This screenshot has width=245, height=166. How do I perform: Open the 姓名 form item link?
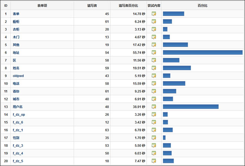pos(16,68)
